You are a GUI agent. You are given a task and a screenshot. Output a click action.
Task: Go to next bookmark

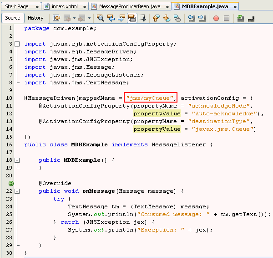click(x=167, y=18)
